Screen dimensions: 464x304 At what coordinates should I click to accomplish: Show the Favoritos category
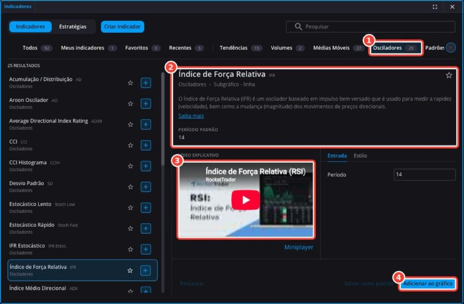pos(143,48)
